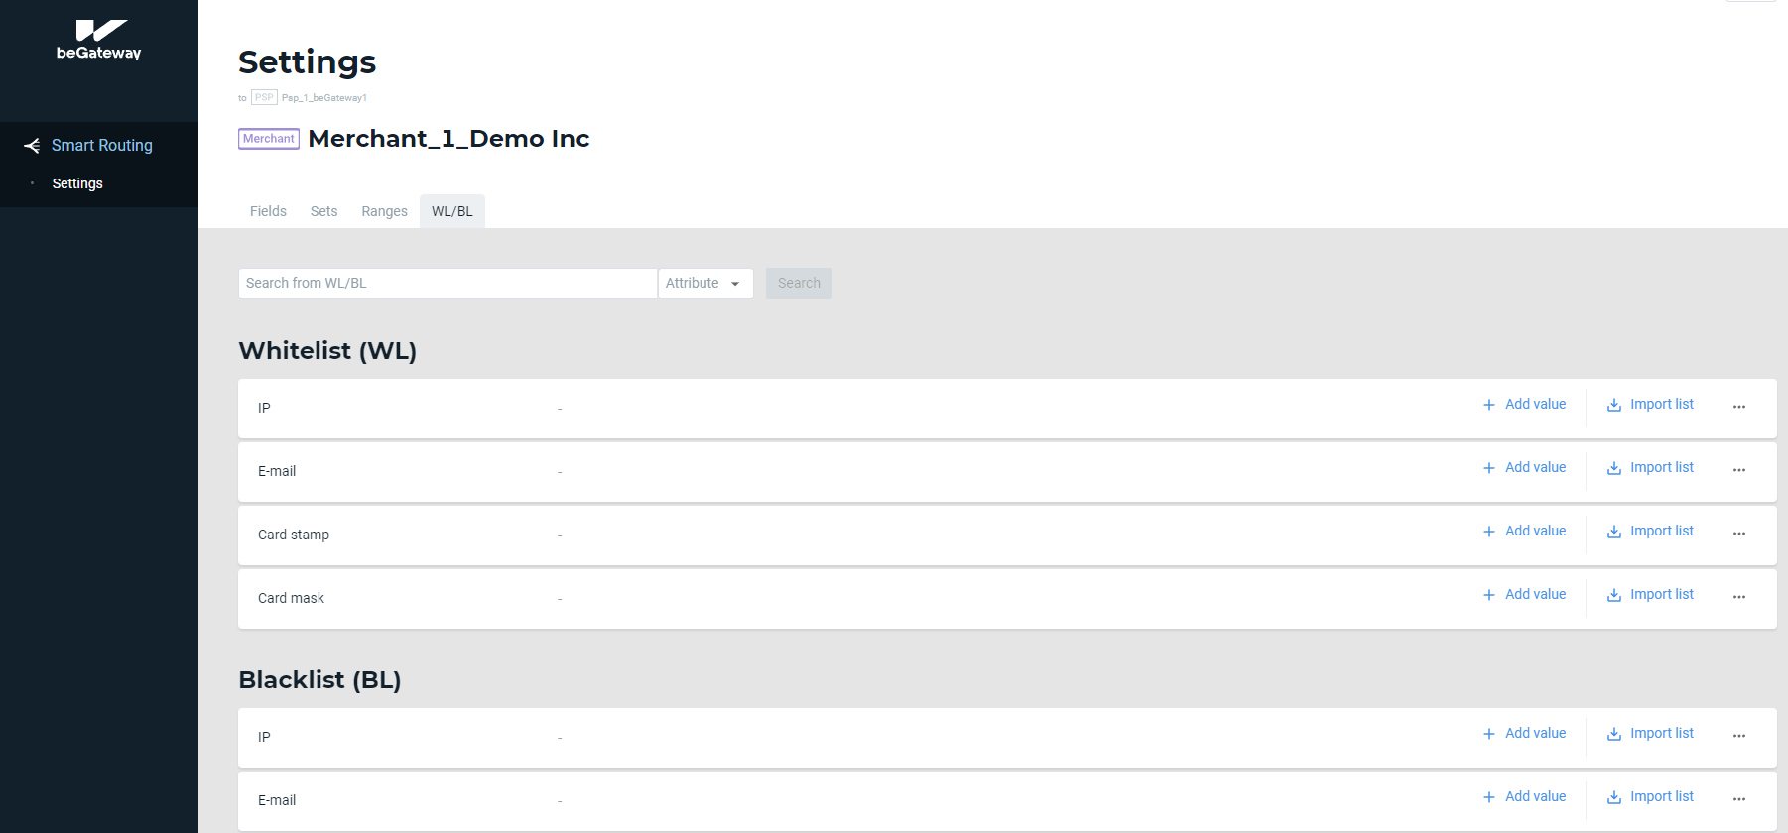Add value to Whitelist Card mask
The height and width of the screenshot is (833, 1788).
pyautogui.click(x=1524, y=595)
